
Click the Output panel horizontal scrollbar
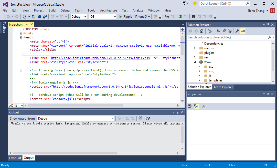(x=65, y=153)
